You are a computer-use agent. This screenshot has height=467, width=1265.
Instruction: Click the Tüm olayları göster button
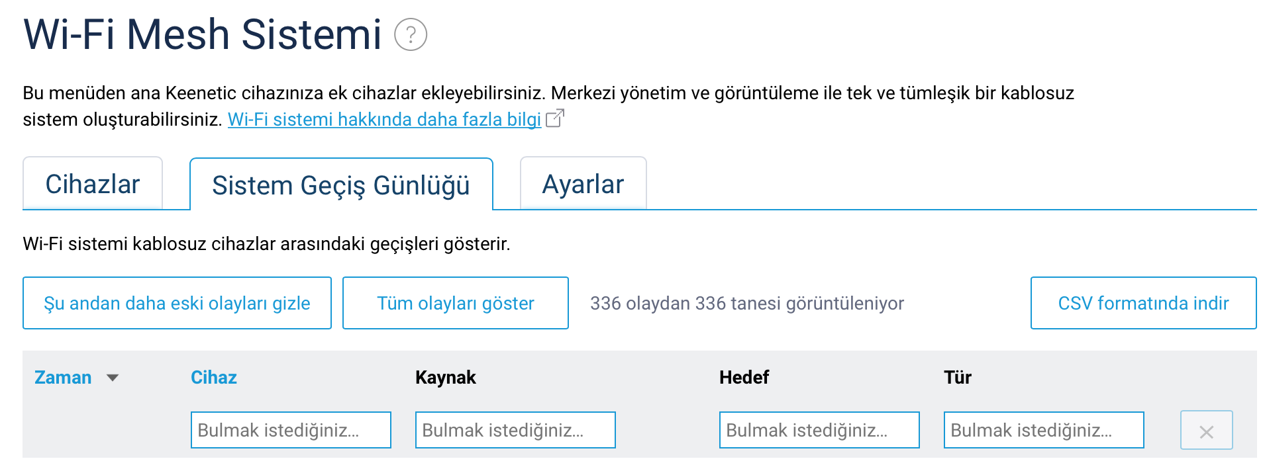(455, 303)
